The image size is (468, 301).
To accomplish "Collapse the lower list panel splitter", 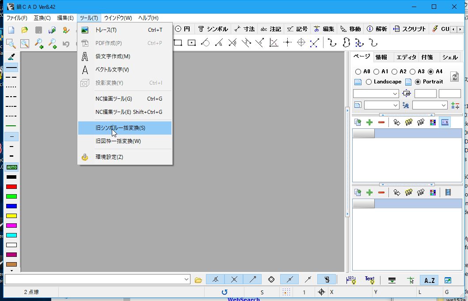I will coord(407,184).
